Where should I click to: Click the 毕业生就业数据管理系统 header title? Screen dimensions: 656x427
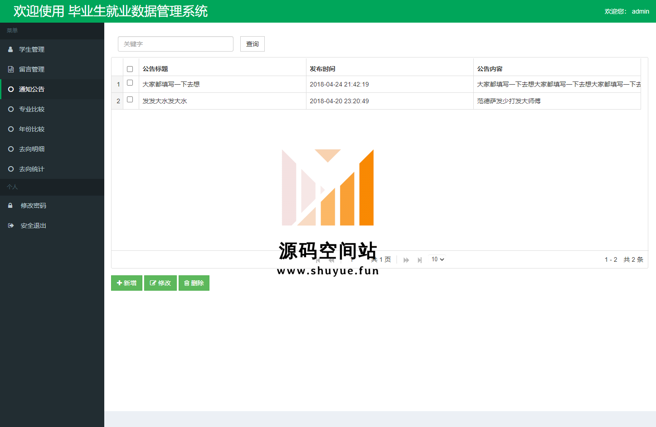coord(138,11)
